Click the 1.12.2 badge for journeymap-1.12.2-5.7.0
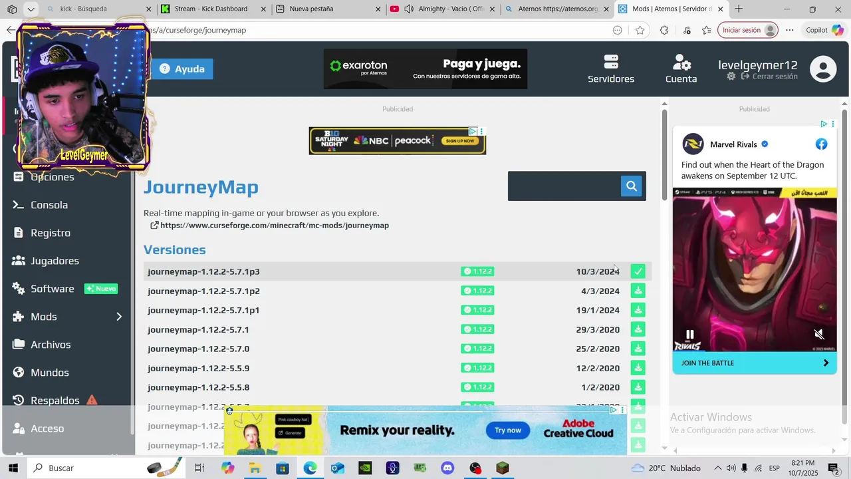The image size is (851, 479). coord(477,349)
